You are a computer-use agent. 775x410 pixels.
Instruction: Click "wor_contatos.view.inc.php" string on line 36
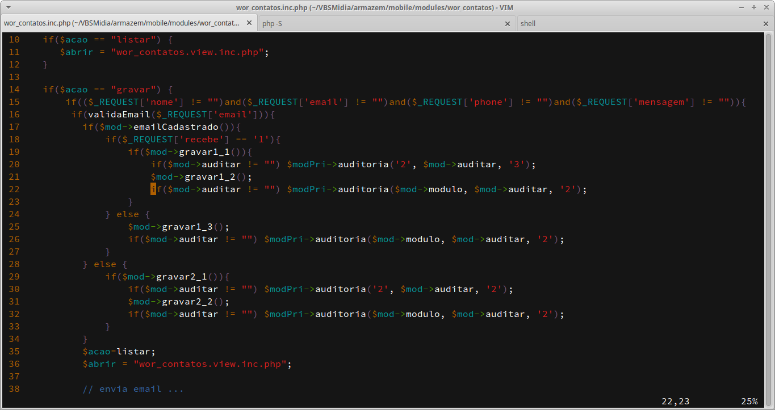pyautogui.click(x=210, y=364)
